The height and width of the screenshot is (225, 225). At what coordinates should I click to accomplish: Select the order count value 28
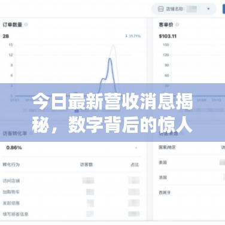6,36
